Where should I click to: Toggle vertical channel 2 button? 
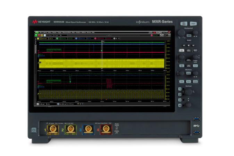coord(180,95)
